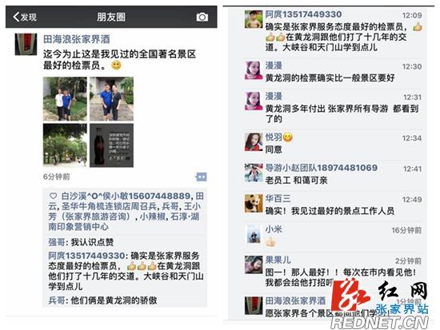Open poster name 田海浪张家界酒 link
440x330 pixels.
pos(76,39)
